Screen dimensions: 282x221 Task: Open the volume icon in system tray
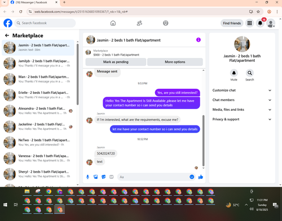[252, 209]
